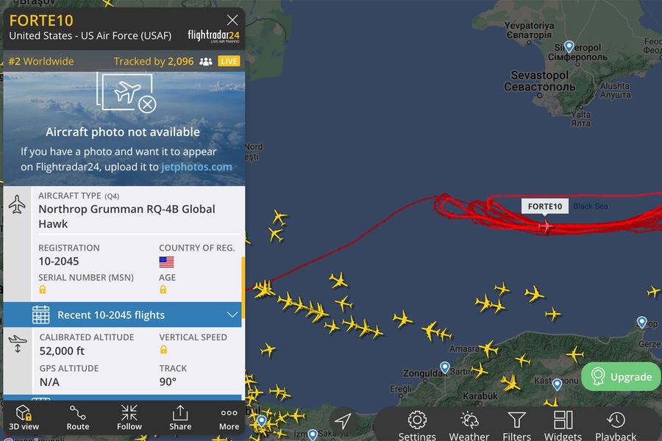Open the More options menu
This screenshot has width=662, height=441.
click(229, 417)
